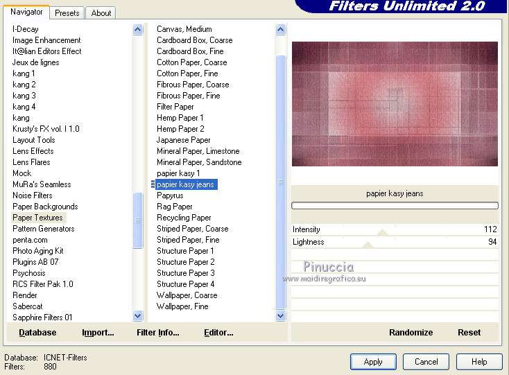The width and height of the screenshot is (509, 375).
Task: Adjust the Intensity slider handle
Action: 382,232
